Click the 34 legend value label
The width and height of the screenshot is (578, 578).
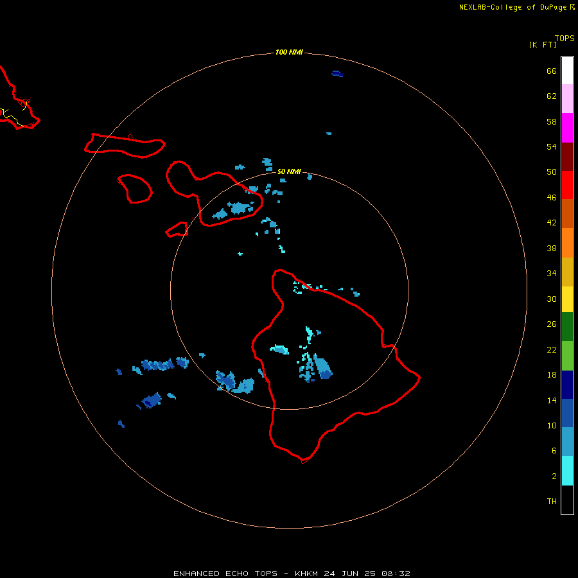(552, 274)
